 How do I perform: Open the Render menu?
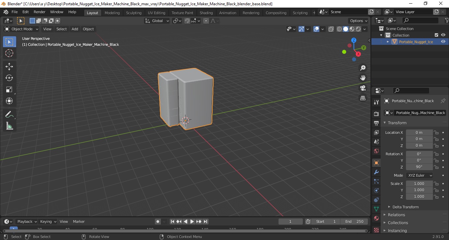[39, 12]
